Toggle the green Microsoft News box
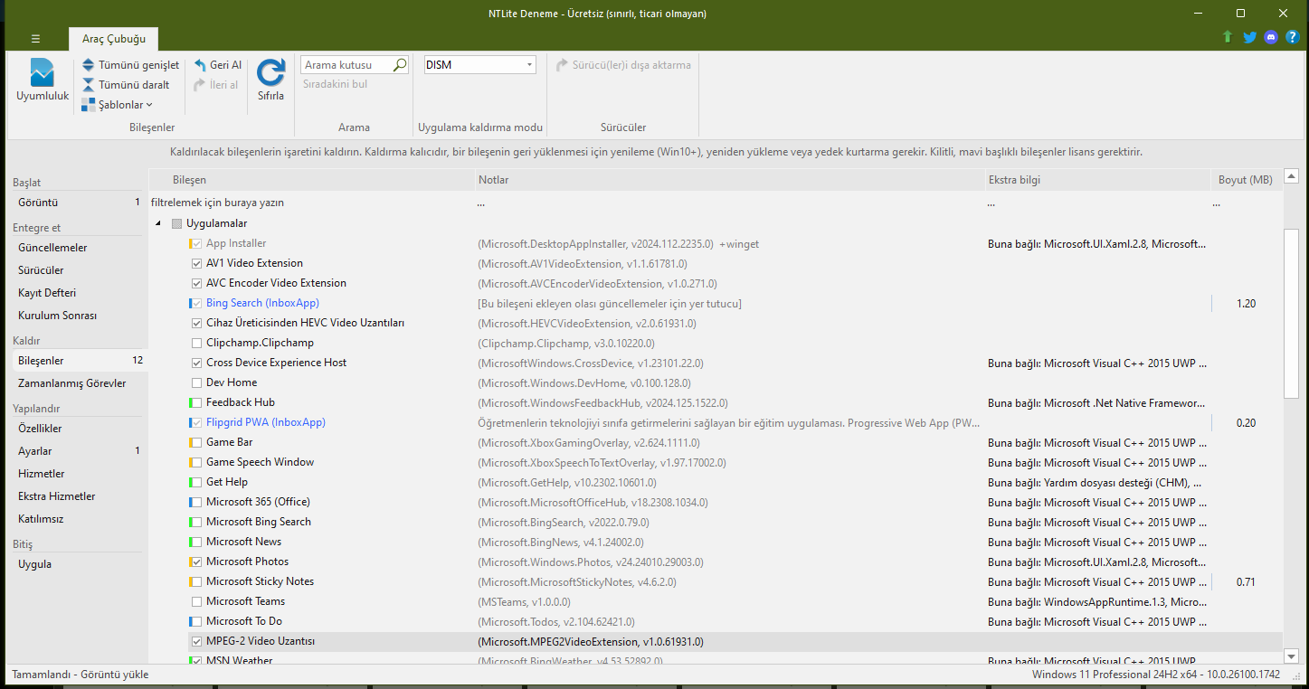Viewport: 1309px width, 689px height. 195,542
